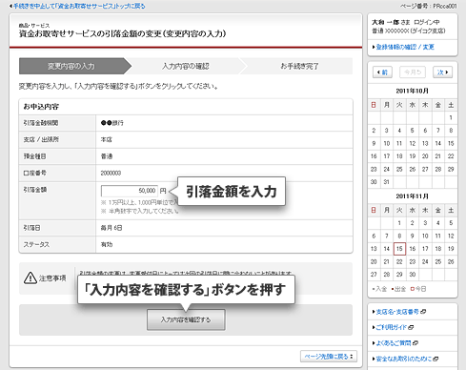
Task: Click the 入力内容を確認する button
Action: pos(186,319)
